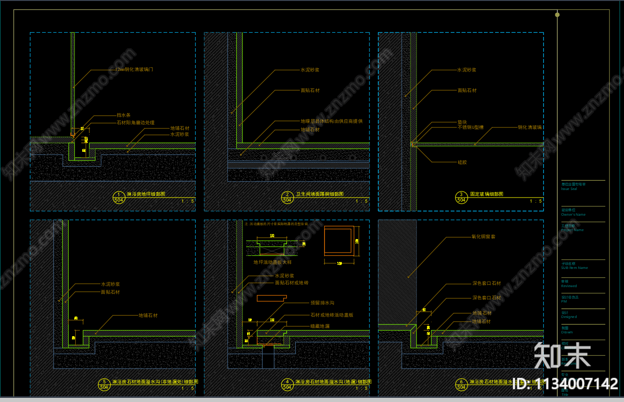Click the title '卫生间墙面踢脚细部图'
The image size is (624, 402).
coord(320,194)
